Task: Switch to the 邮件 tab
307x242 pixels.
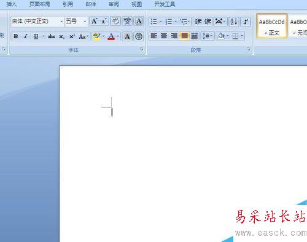Action: point(91,4)
